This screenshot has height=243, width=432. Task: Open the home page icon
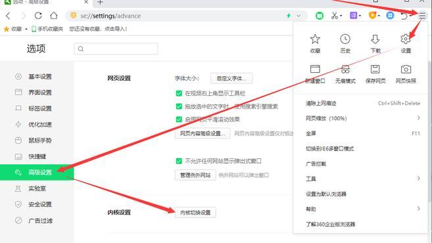[54, 16]
